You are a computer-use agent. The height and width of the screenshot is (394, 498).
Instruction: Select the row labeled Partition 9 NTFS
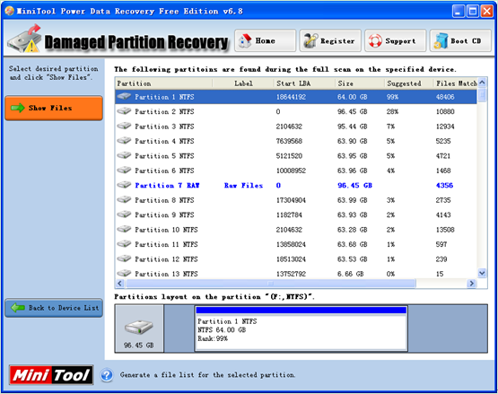(296, 215)
